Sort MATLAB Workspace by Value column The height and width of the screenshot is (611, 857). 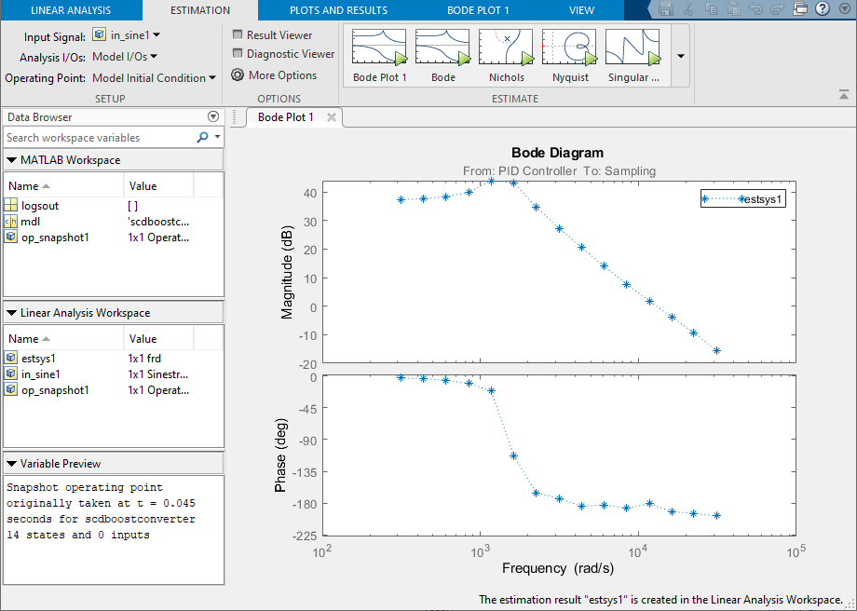tap(159, 185)
